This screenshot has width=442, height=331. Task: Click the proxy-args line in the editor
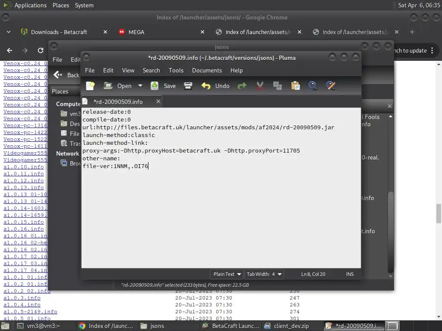(191, 150)
